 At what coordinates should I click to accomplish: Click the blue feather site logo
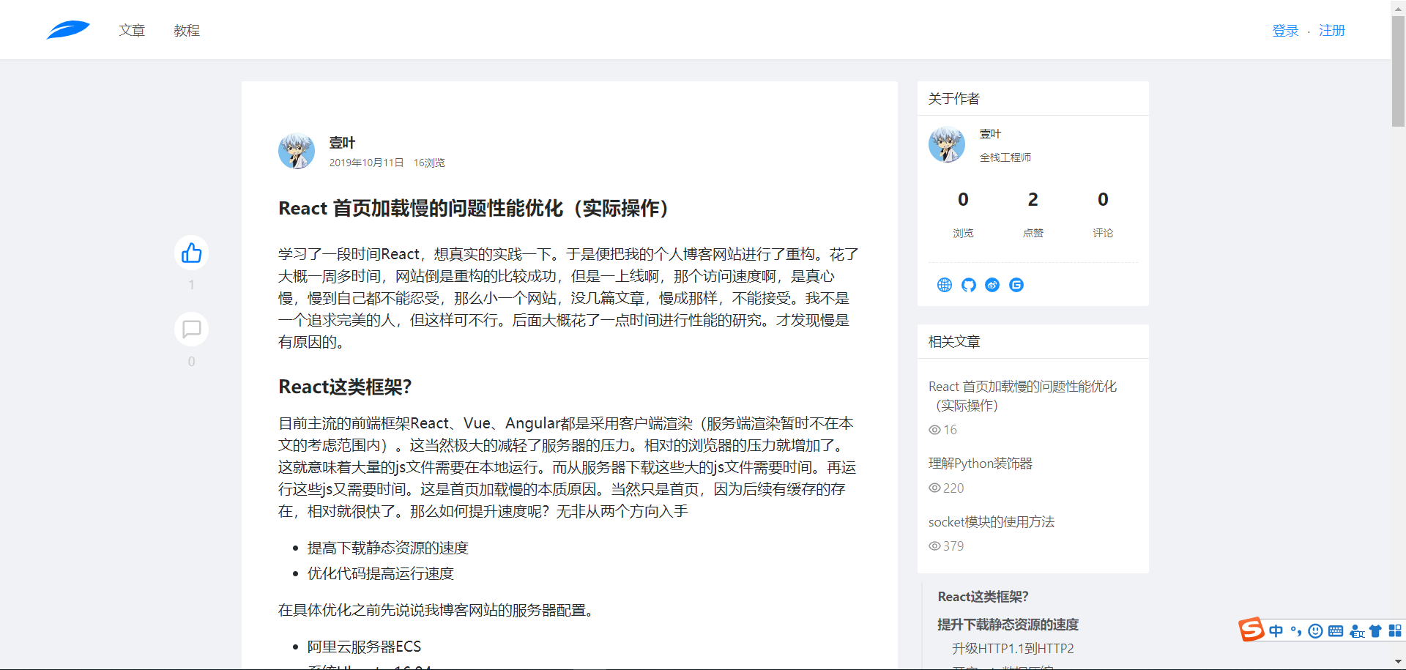click(68, 30)
